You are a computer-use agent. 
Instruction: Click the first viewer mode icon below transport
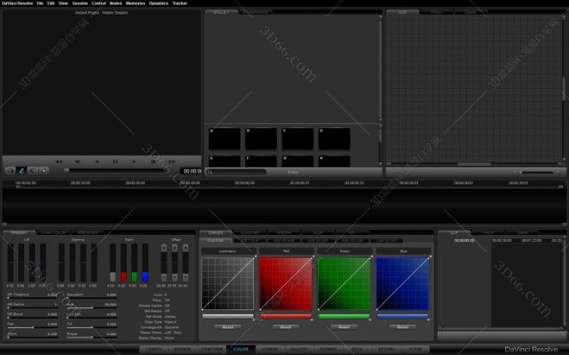[10, 170]
